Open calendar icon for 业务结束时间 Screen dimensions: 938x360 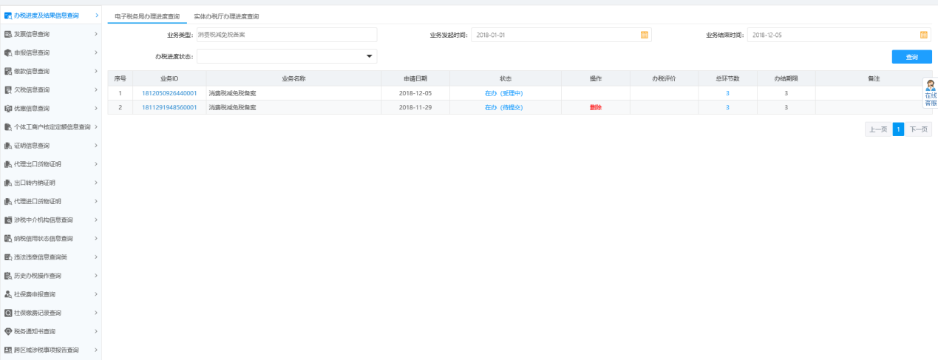[x=923, y=35]
